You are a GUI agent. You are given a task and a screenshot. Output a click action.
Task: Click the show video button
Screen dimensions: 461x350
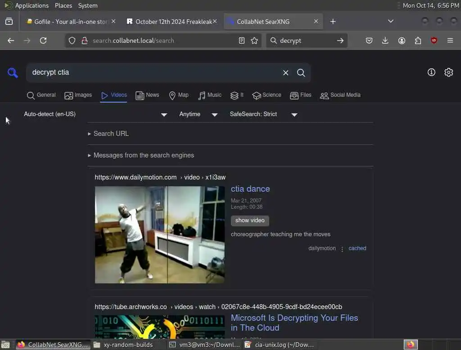point(250,220)
